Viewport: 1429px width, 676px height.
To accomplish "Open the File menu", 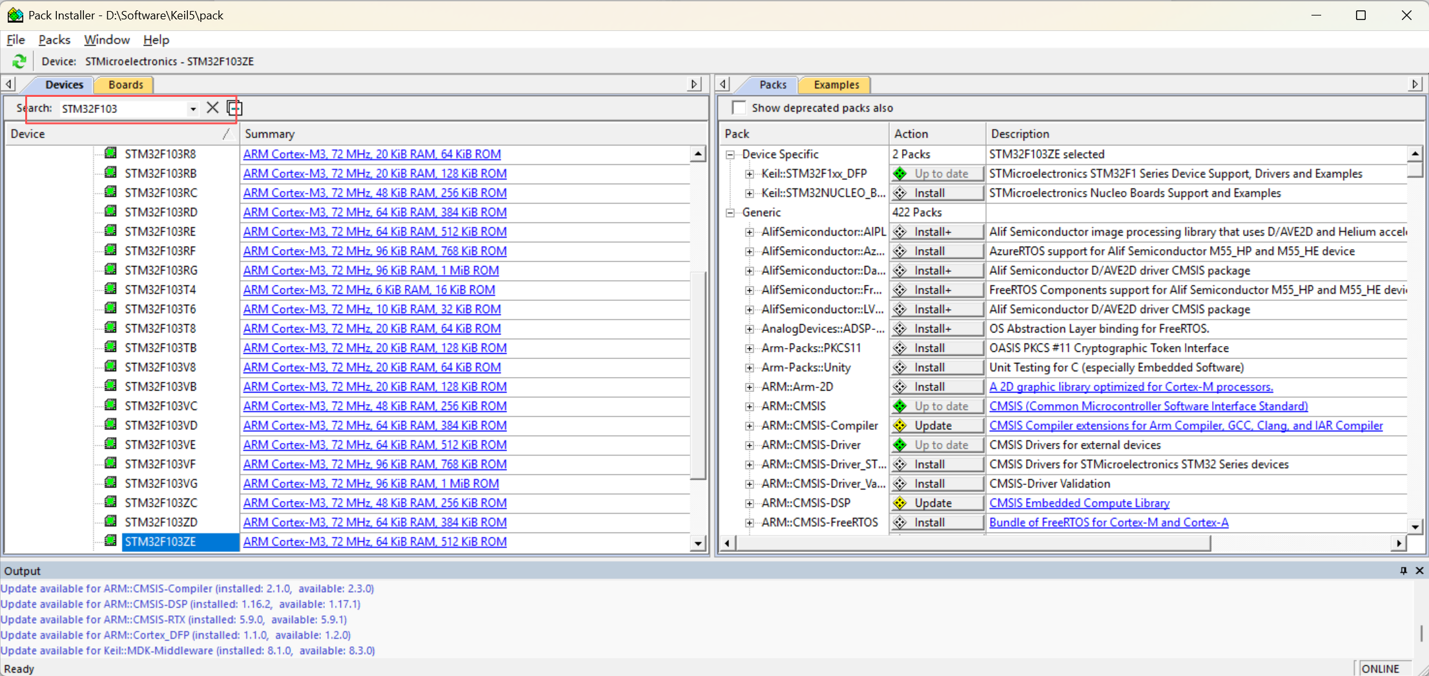I will pos(15,39).
